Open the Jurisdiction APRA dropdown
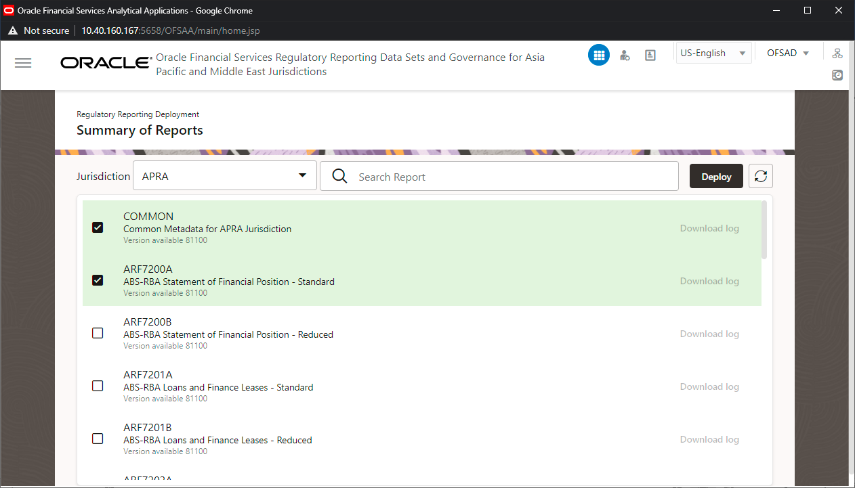Screen dimensions: 855x488 tap(225, 176)
